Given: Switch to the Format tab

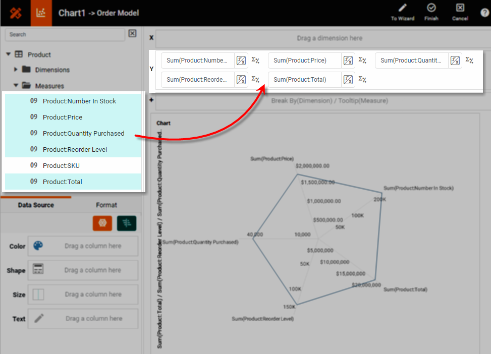Looking at the screenshot, I should click(x=106, y=205).
